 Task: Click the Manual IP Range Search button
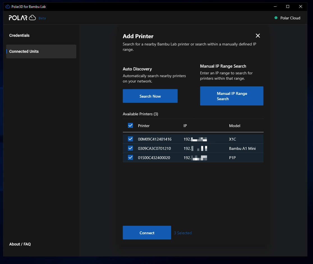click(232, 96)
